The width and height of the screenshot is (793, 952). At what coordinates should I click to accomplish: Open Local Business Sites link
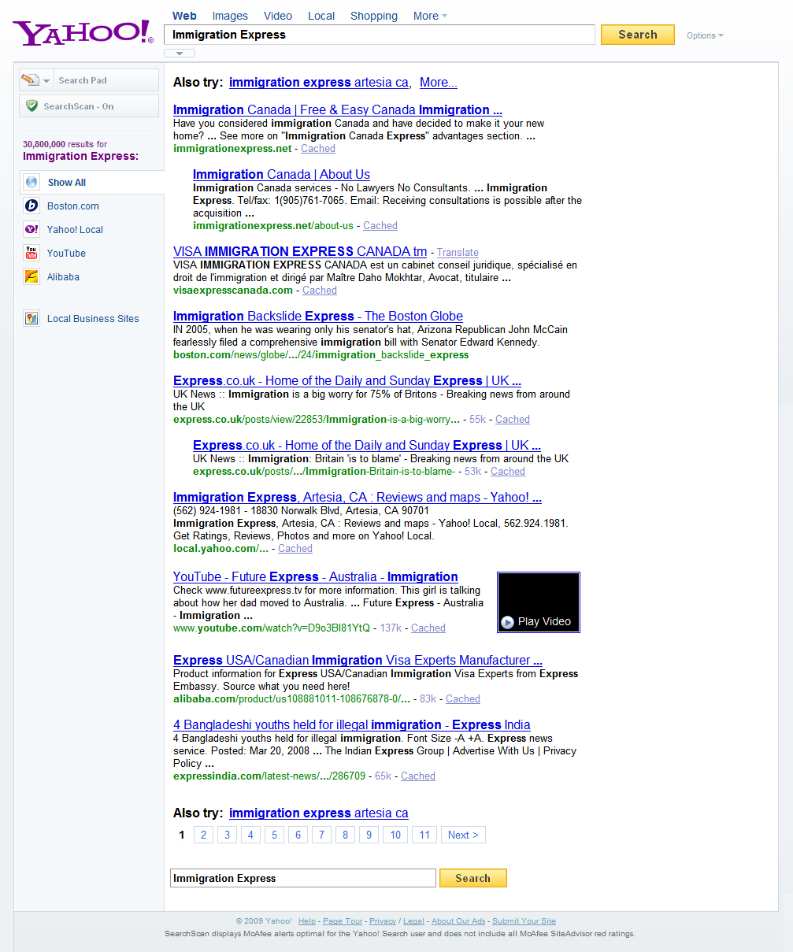93,319
